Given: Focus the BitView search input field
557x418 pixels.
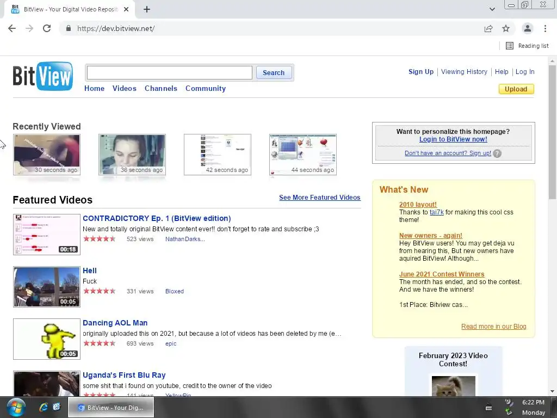Looking at the screenshot, I should click(170, 72).
